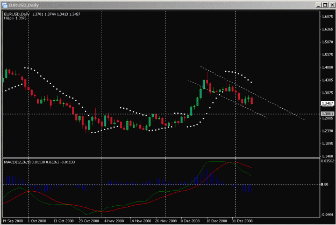Click the MACD scale value 0.03562
The width and height of the screenshot is (336, 225).
[327, 161]
